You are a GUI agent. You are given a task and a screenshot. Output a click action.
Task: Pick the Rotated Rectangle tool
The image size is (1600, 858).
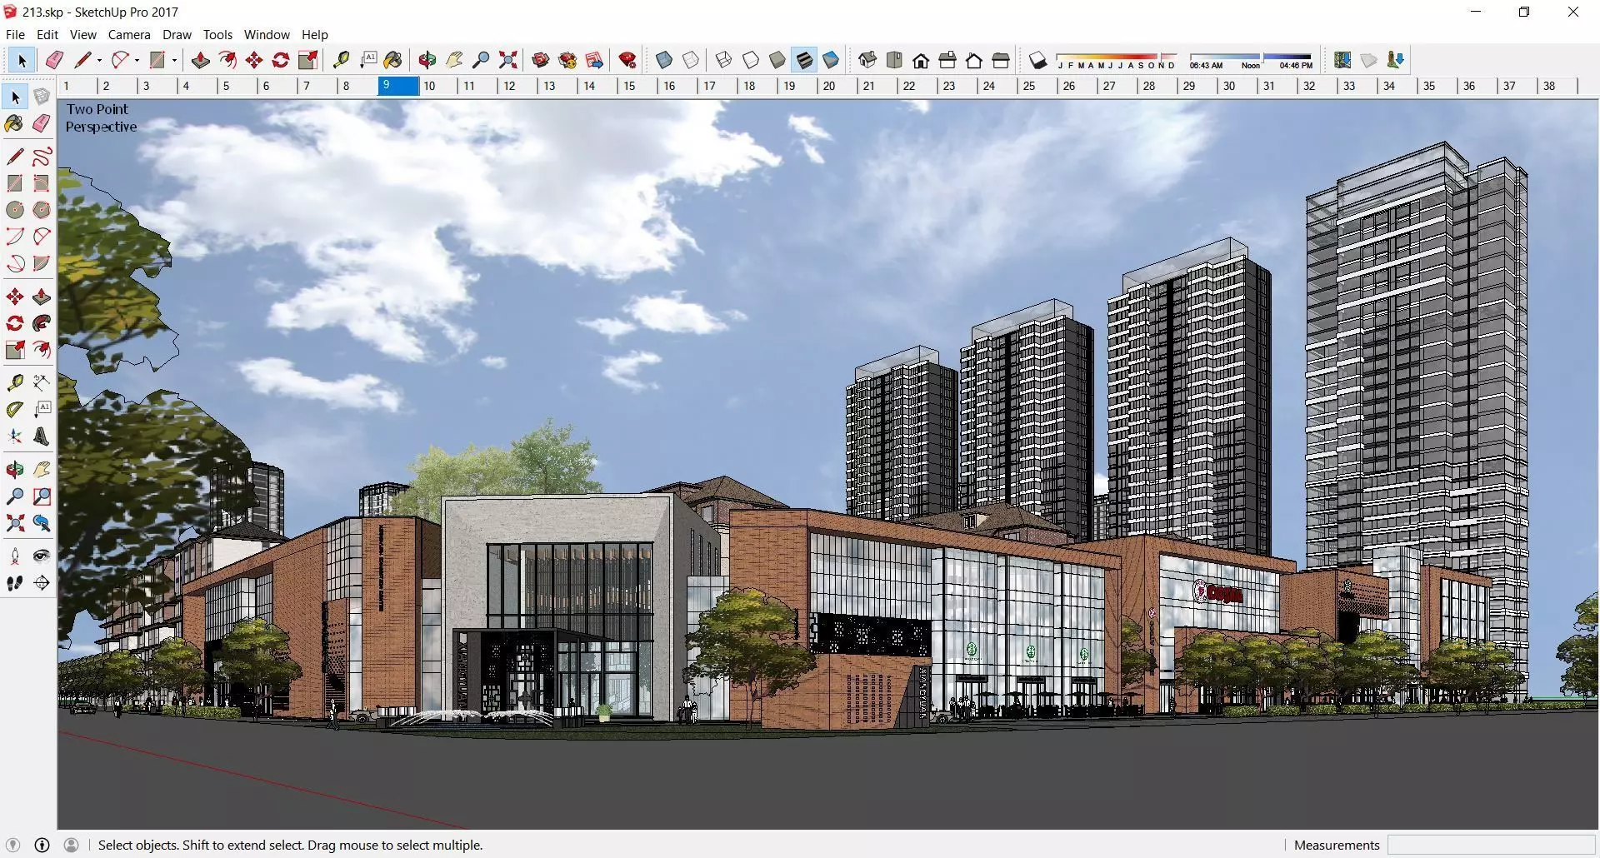(x=42, y=183)
